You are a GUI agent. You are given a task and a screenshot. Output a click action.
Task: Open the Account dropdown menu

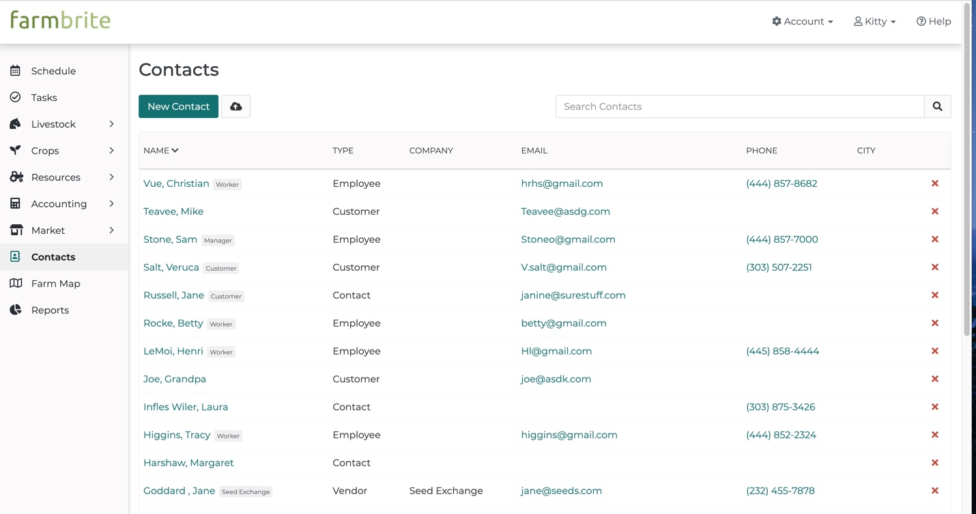click(x=802, y=22)
